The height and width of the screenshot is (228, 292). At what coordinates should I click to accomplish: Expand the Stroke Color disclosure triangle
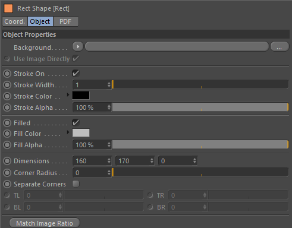click(68, 94)
